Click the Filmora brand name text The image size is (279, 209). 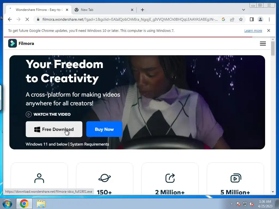(x=26, y=43)
